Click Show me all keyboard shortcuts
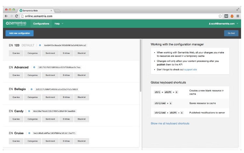 [170, 124]
